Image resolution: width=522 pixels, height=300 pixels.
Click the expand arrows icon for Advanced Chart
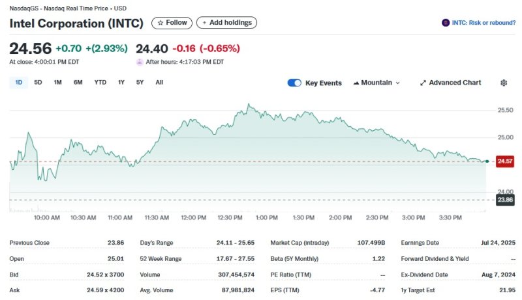[x=423, y=83]
